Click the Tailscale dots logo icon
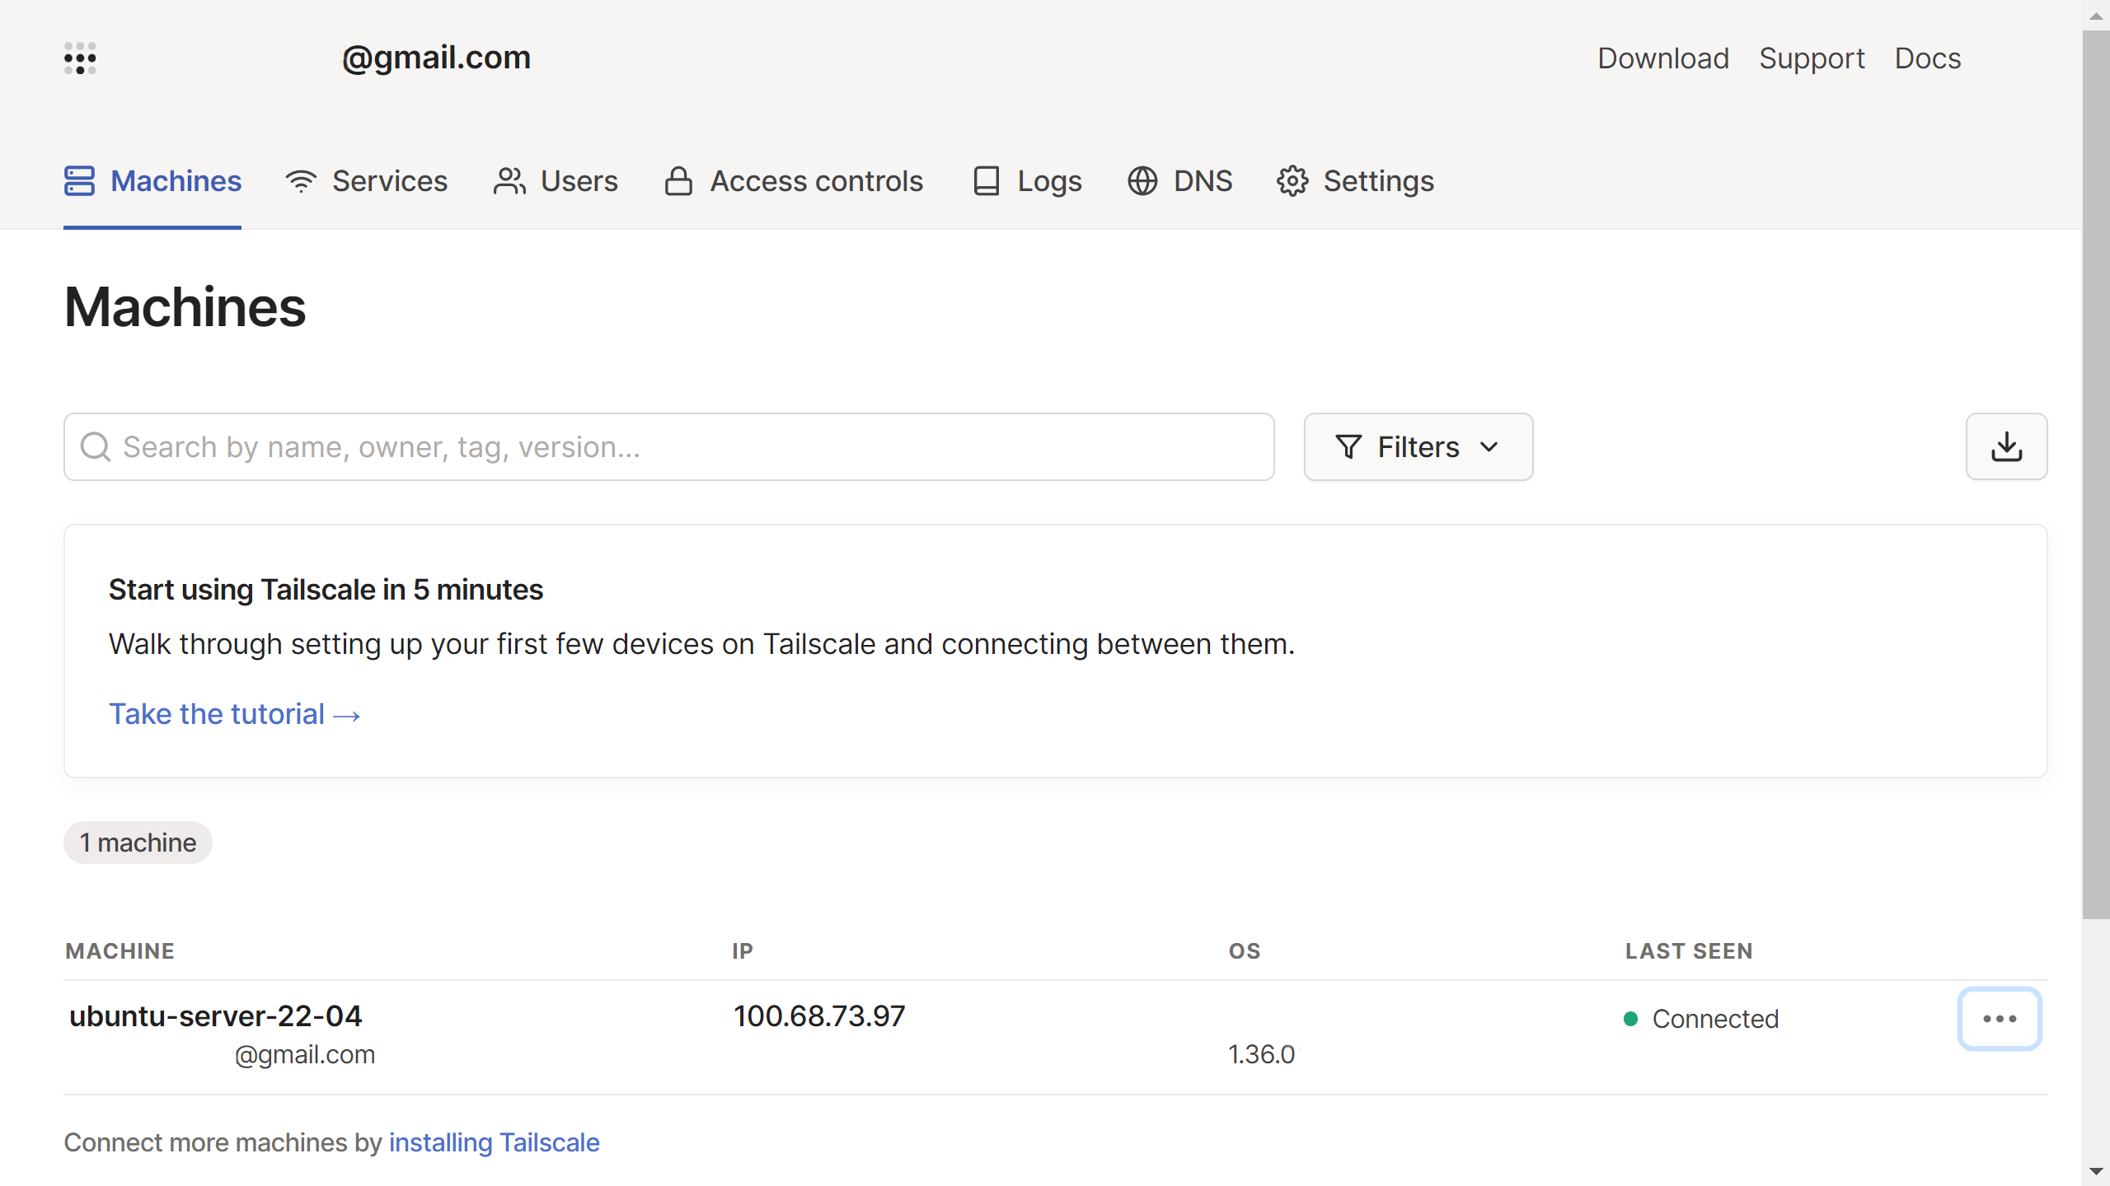 tap(80, 58)
